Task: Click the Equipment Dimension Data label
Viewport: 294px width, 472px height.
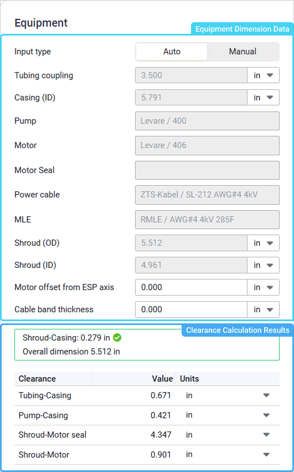Action: [x=243, y=29]
